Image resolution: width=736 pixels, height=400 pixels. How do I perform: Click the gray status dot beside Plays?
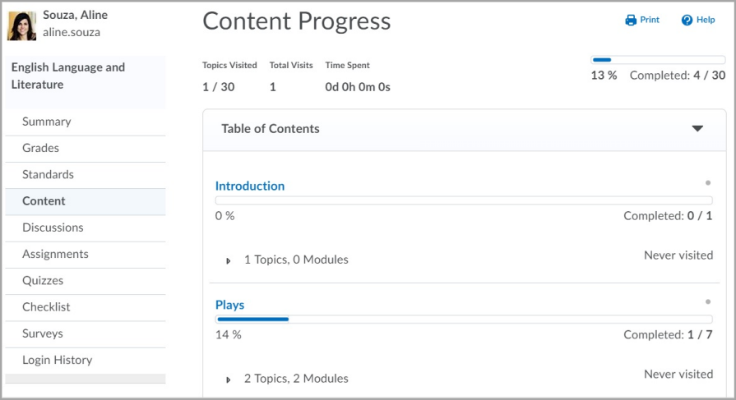708,301
